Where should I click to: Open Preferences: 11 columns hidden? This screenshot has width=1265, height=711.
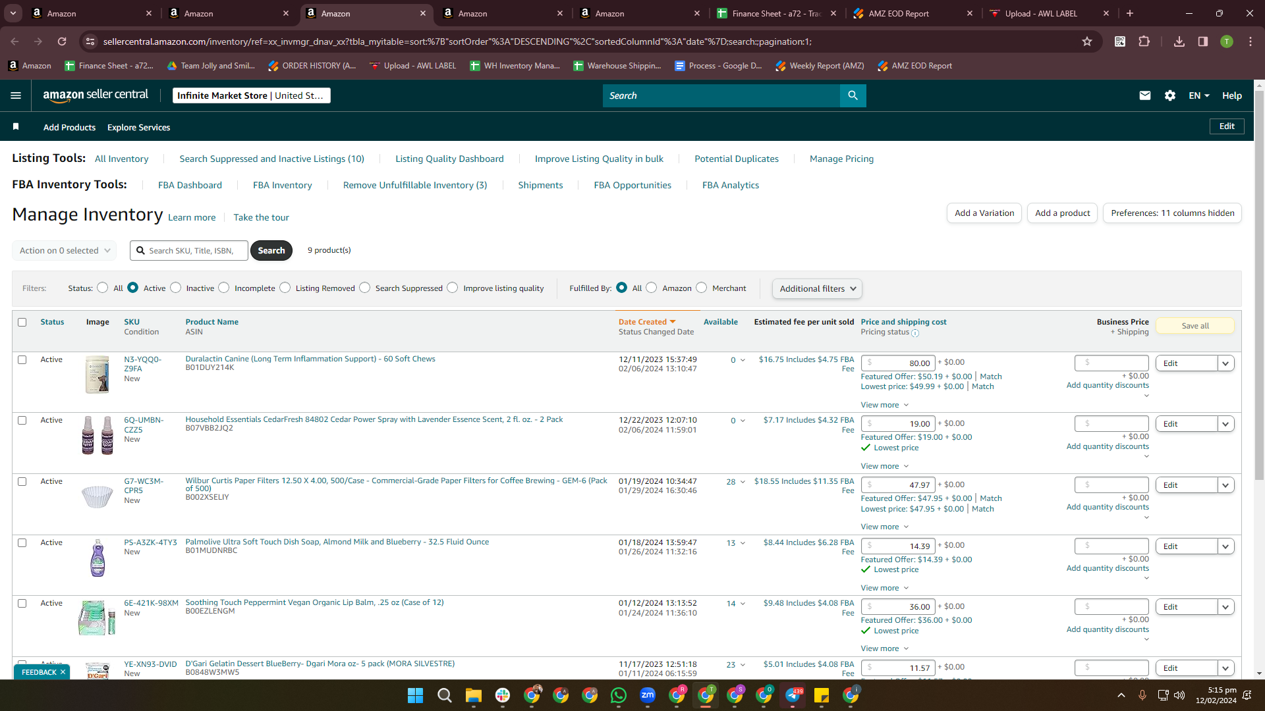[x=1173, y=213]
